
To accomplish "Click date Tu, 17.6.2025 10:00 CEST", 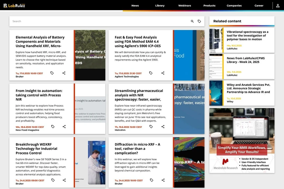I will (x=29, y=73).
